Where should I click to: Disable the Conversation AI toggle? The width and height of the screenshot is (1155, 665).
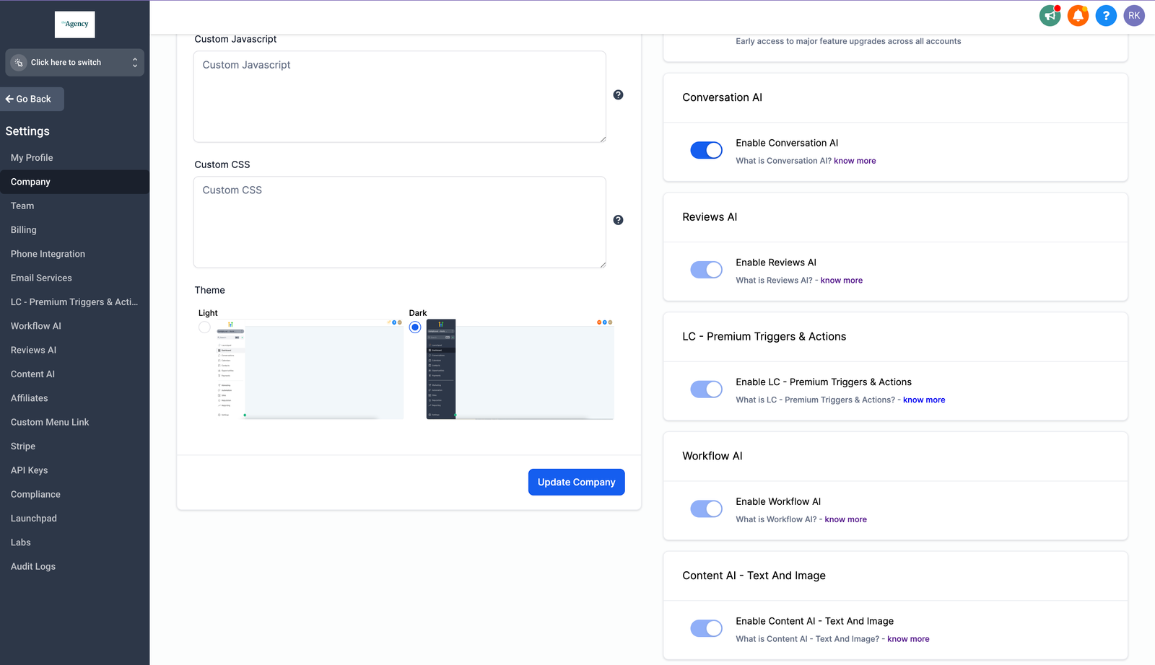pos(706,150)
